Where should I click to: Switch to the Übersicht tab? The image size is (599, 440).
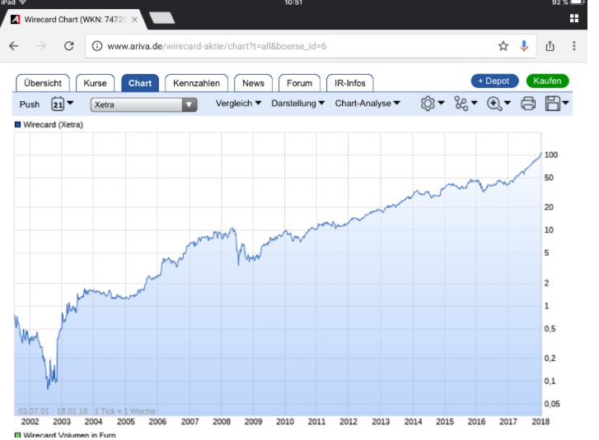point(42,83)
